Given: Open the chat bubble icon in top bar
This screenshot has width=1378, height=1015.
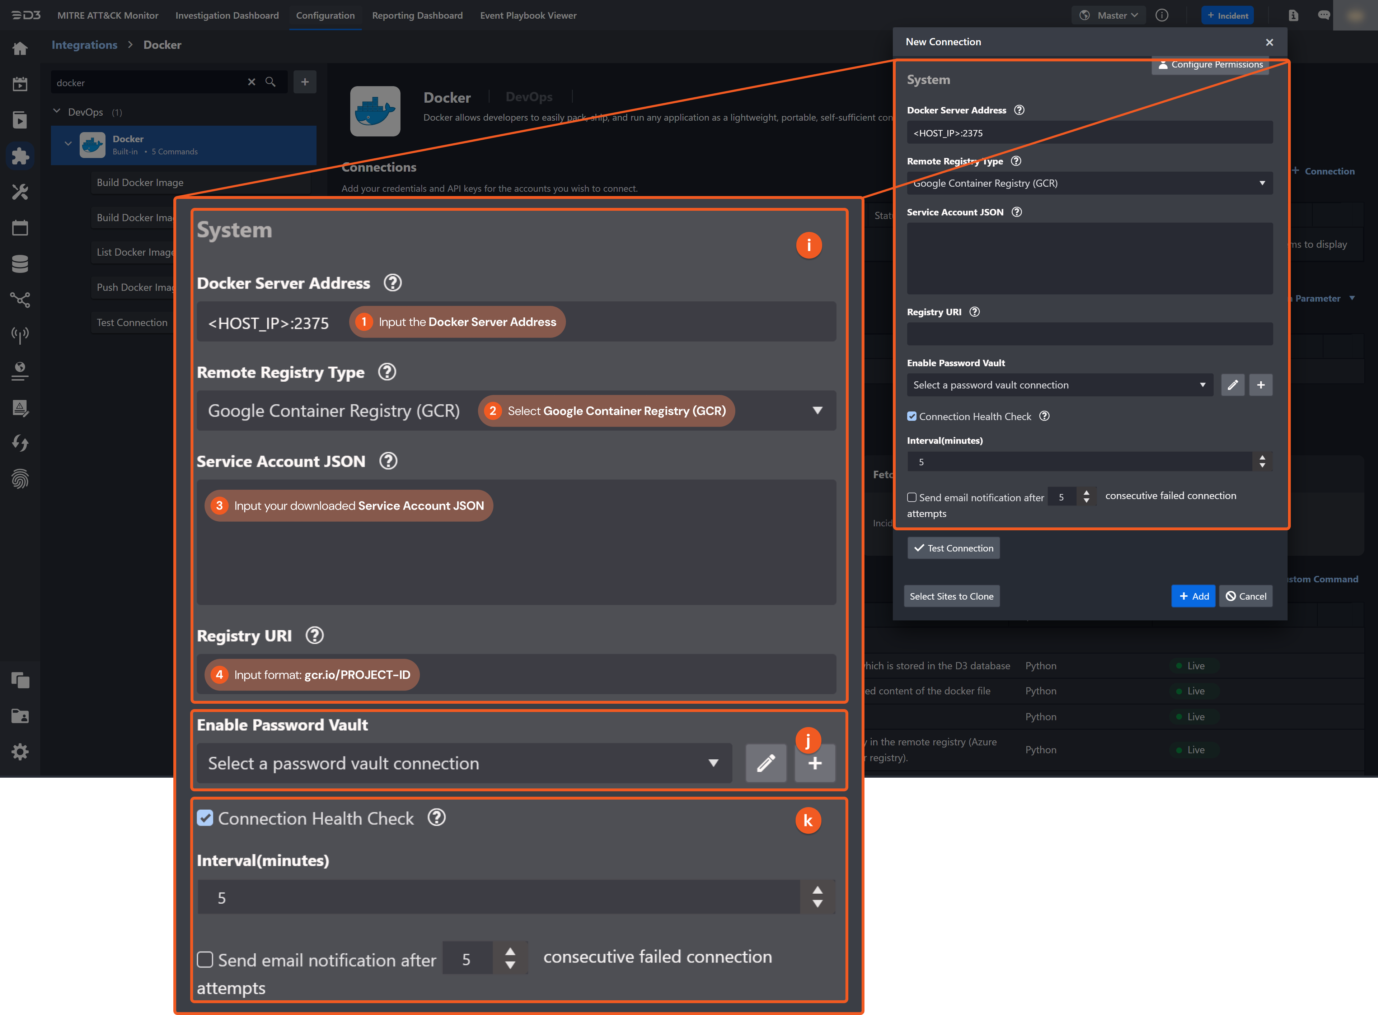Looking at the screenshot, I should [1324, 15].
